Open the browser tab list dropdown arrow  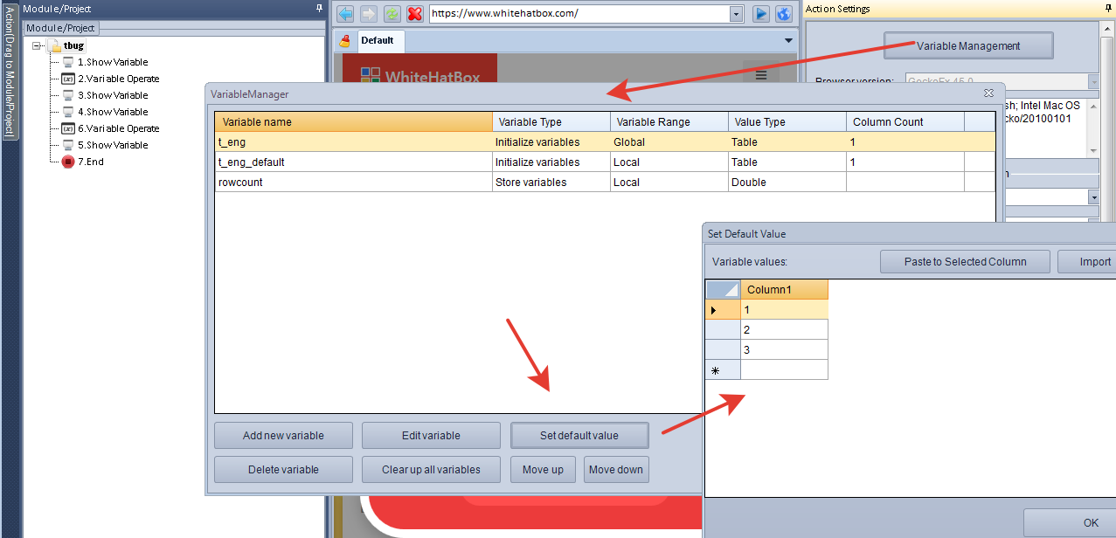click(x=788, y=40)
